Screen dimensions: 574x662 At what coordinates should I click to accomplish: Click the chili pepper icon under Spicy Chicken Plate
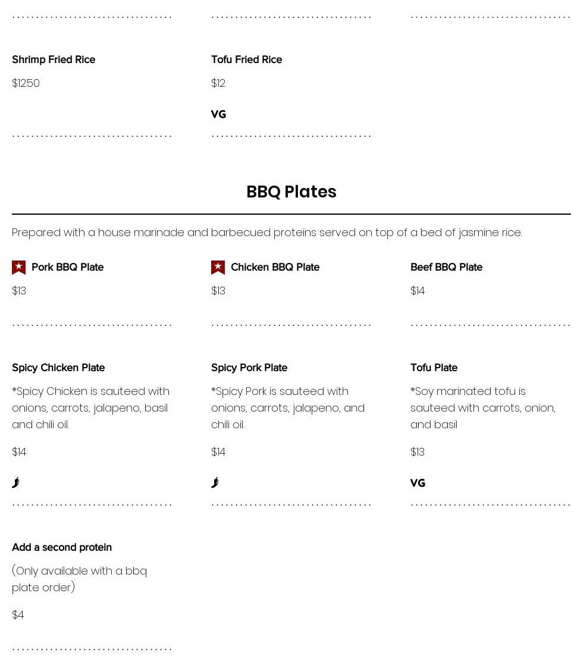click(16, 482)
